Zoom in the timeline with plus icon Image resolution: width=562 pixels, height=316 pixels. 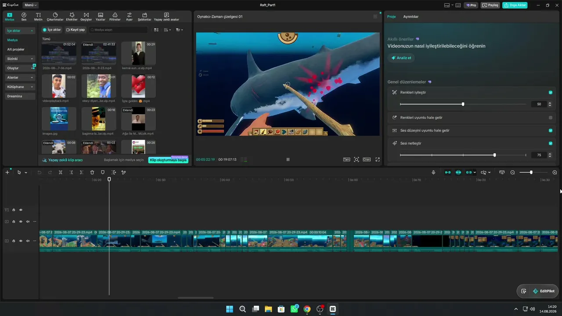point(555,172)
